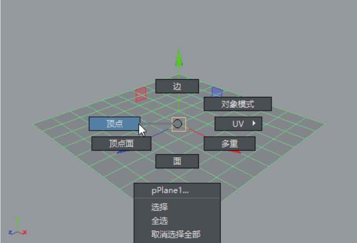The image size is (357, 243).
Task: Switch to 对象模式 object mode
Action: coord(238,104)
